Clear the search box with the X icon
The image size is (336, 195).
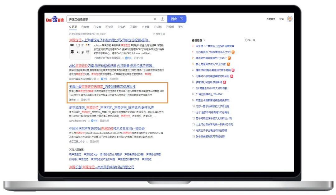click(155, 19)
